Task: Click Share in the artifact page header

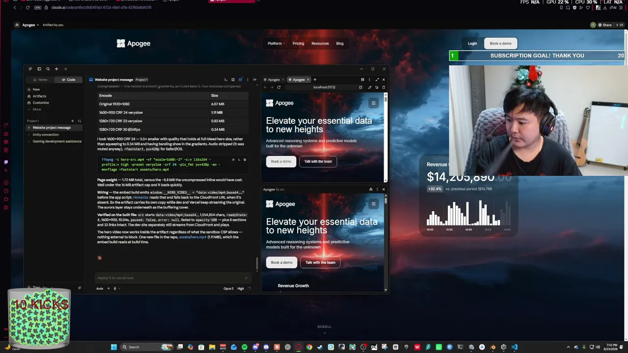Action: (604, 25)
